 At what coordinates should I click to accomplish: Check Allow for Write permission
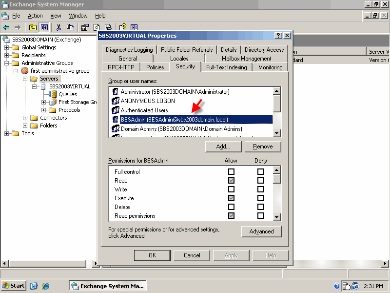(231, 189)
